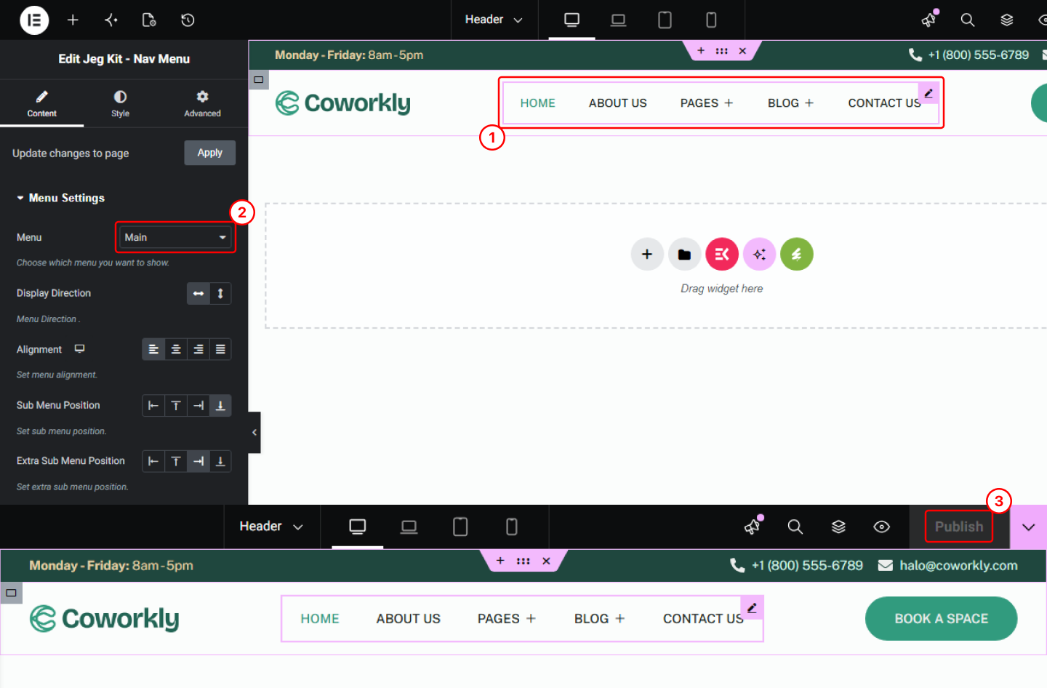1047x688 pixels.
Task: Open the eye preview icon beside Publish
Action: 881,527
